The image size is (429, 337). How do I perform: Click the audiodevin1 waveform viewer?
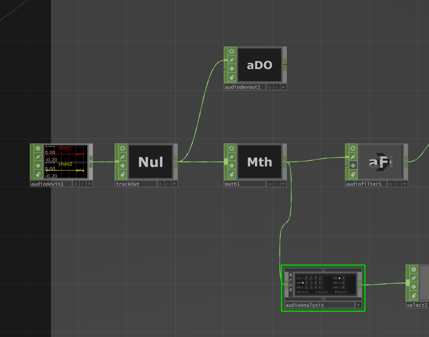coord(66,162)
